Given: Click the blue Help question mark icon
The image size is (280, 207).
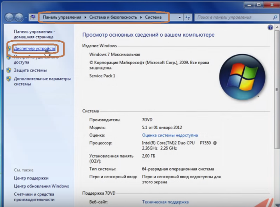Looking at the screenshot, I should point(270,28).
